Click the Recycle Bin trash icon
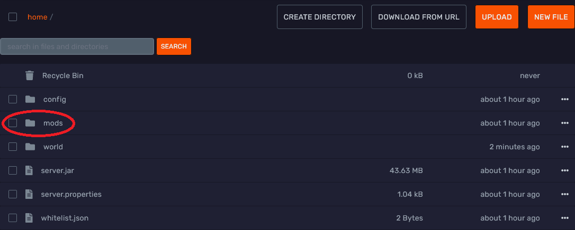This screenshot has height=230, width=575. click(30, 75)
